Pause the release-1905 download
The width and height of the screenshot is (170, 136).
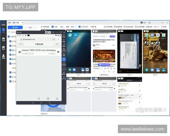tap(58, 52)
